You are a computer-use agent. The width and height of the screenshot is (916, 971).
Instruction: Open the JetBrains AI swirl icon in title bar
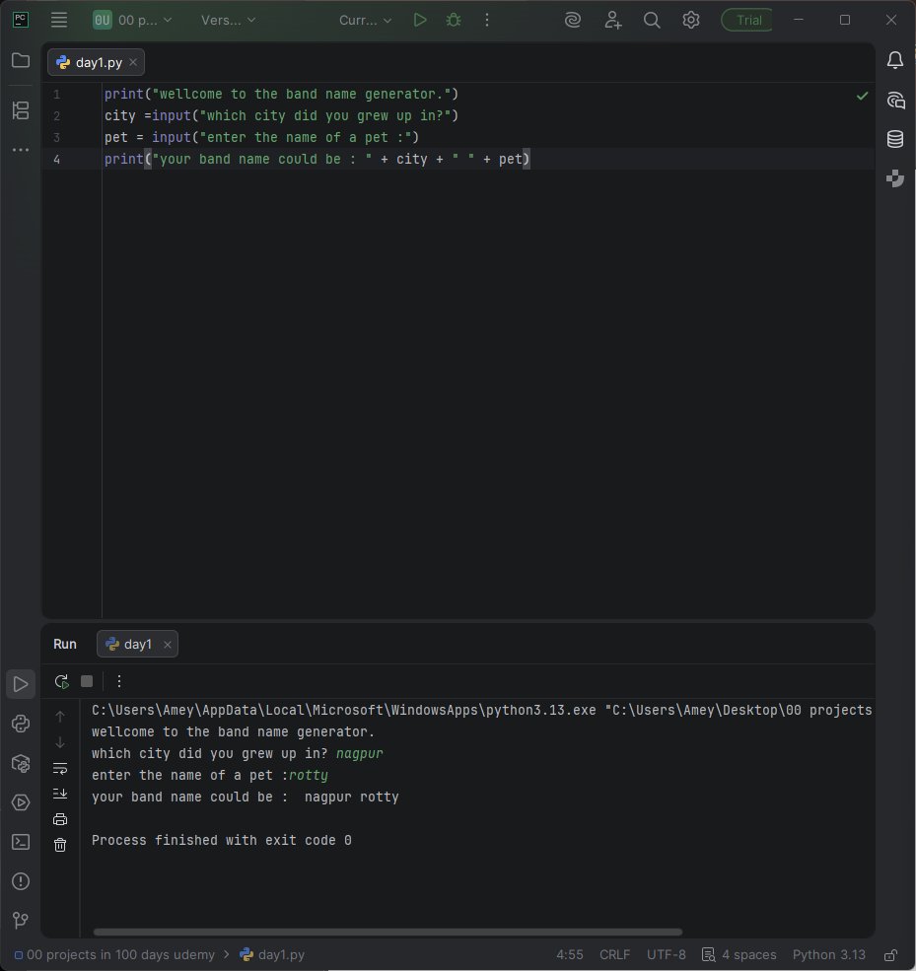(573, 20)
